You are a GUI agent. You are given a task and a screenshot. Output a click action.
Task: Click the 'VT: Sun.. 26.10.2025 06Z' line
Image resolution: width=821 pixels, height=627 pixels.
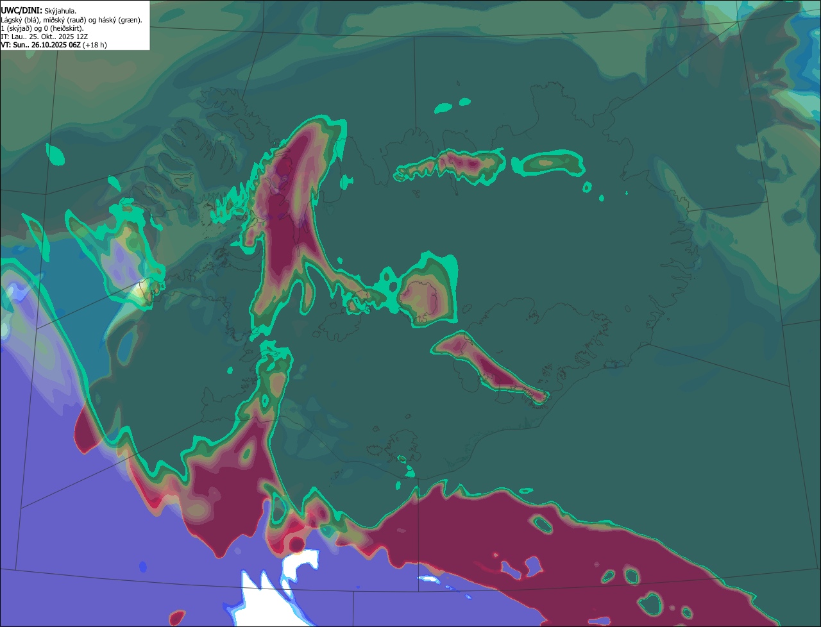pos(54,45)
